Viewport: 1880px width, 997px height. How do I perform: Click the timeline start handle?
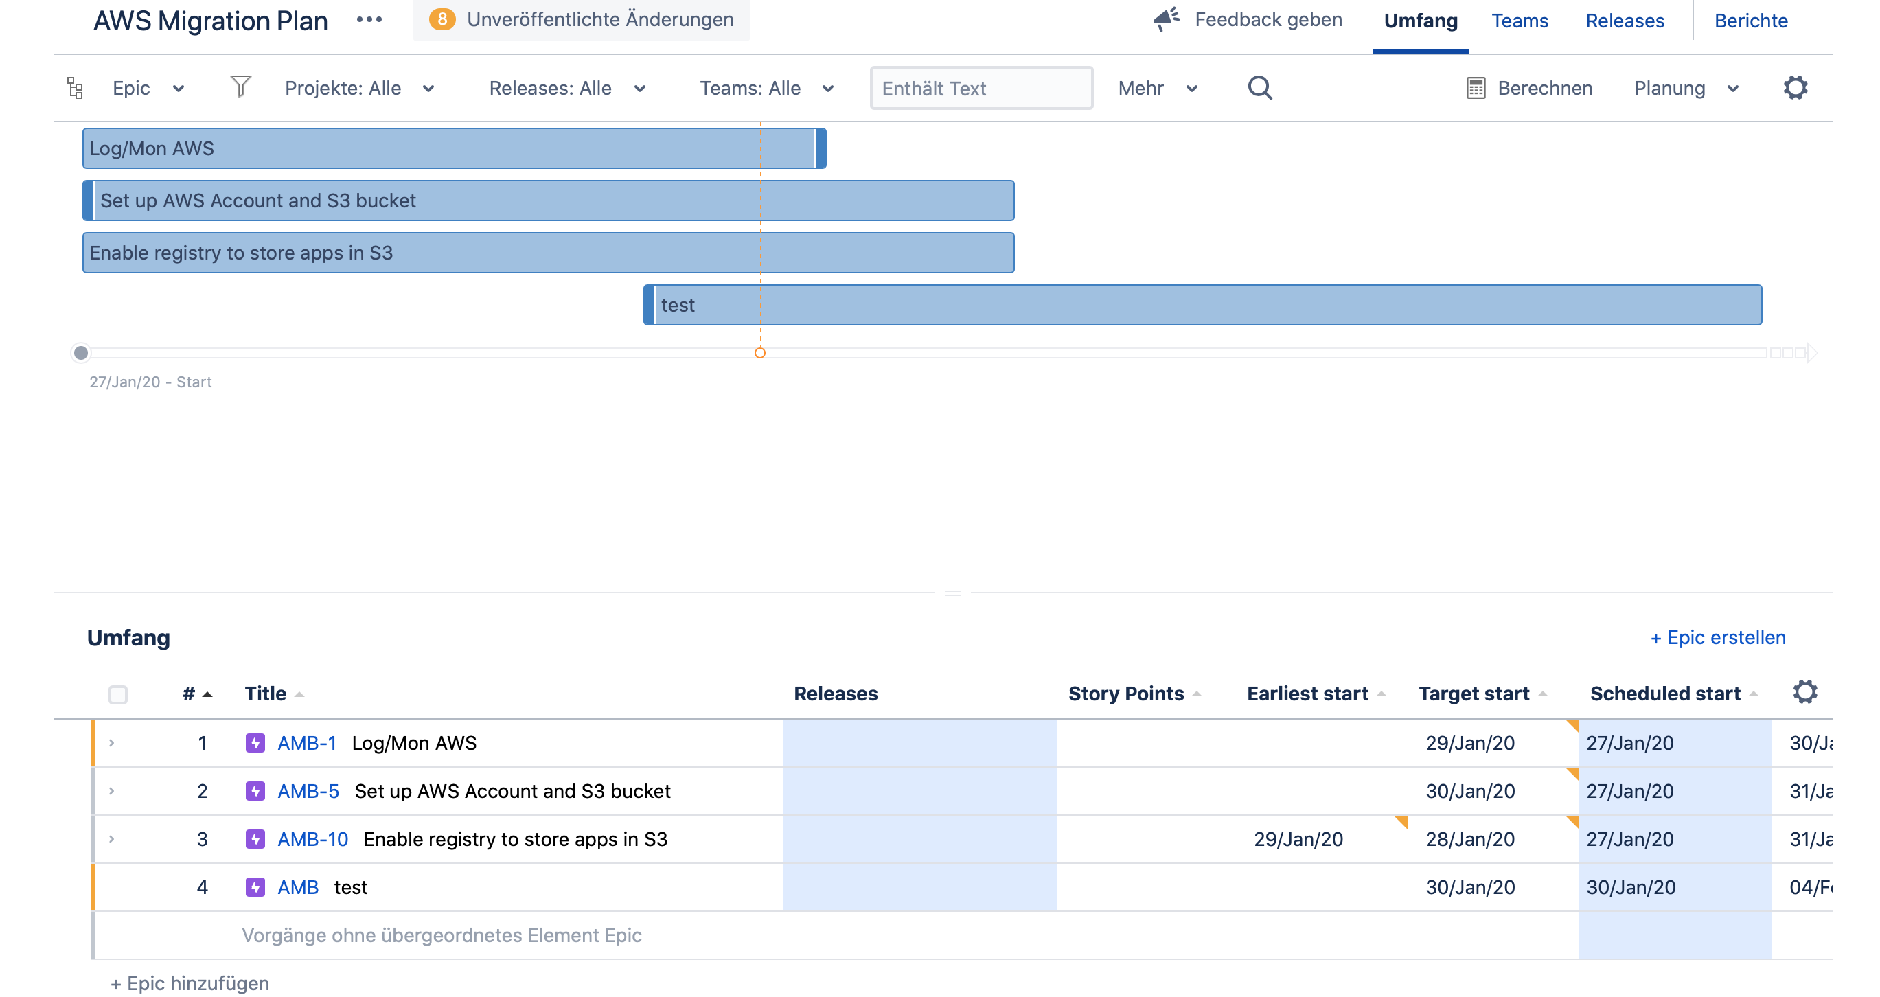(81, 353)
